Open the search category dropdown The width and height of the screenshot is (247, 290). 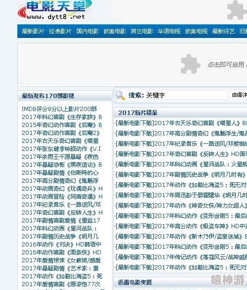239,95
